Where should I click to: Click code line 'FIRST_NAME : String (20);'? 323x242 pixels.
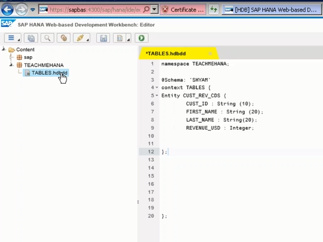225,112
